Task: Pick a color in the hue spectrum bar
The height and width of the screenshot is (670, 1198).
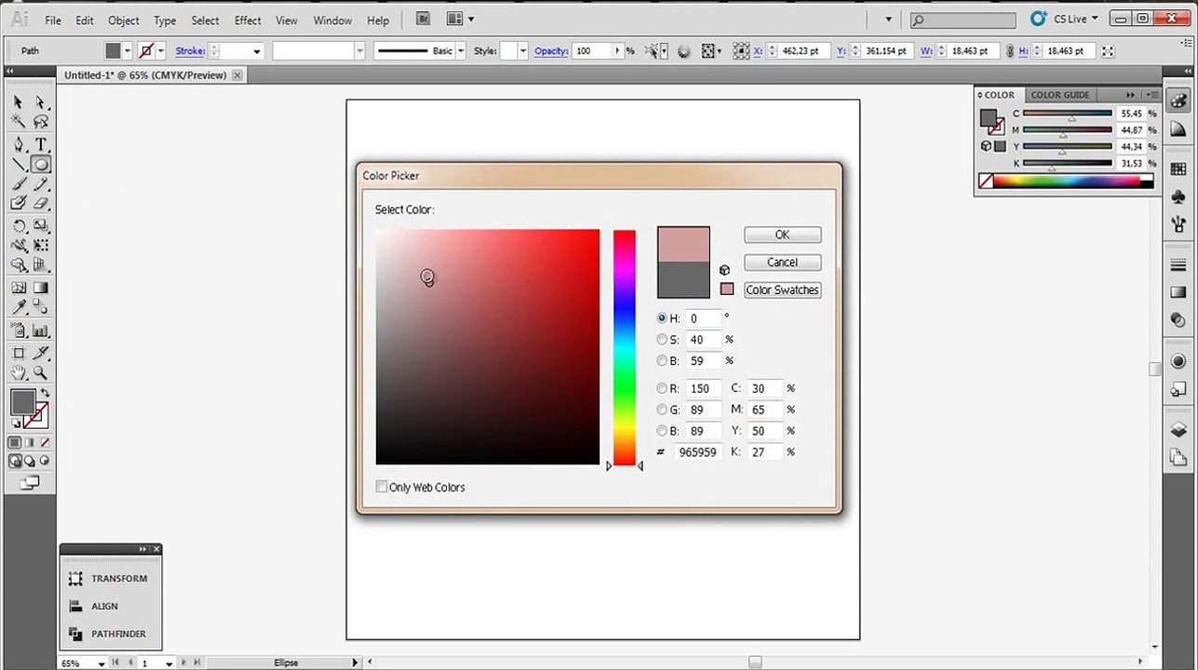Action: [x=624, y=347]
